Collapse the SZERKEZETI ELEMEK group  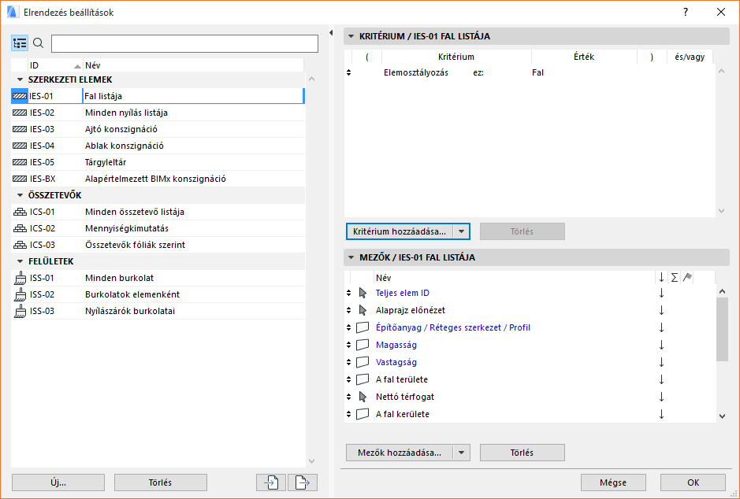tap(20, 79)
